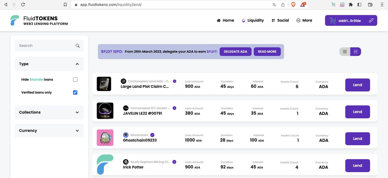Check the Hide $handle loans checkbox
This screenshot has height=178, width=388.
tap(75, 80)
